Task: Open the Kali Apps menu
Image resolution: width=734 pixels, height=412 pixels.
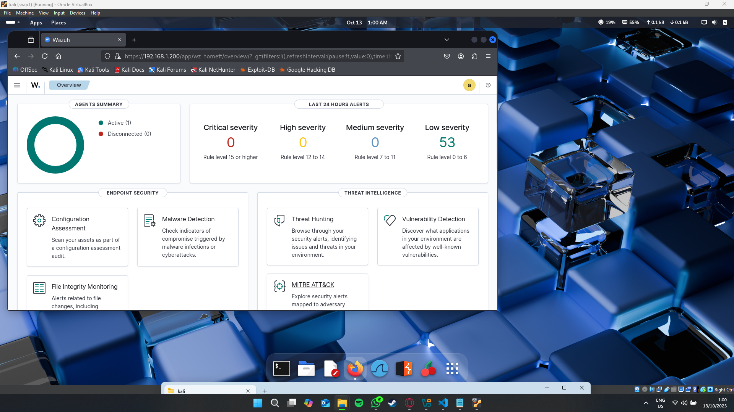Action: [36, 23]
